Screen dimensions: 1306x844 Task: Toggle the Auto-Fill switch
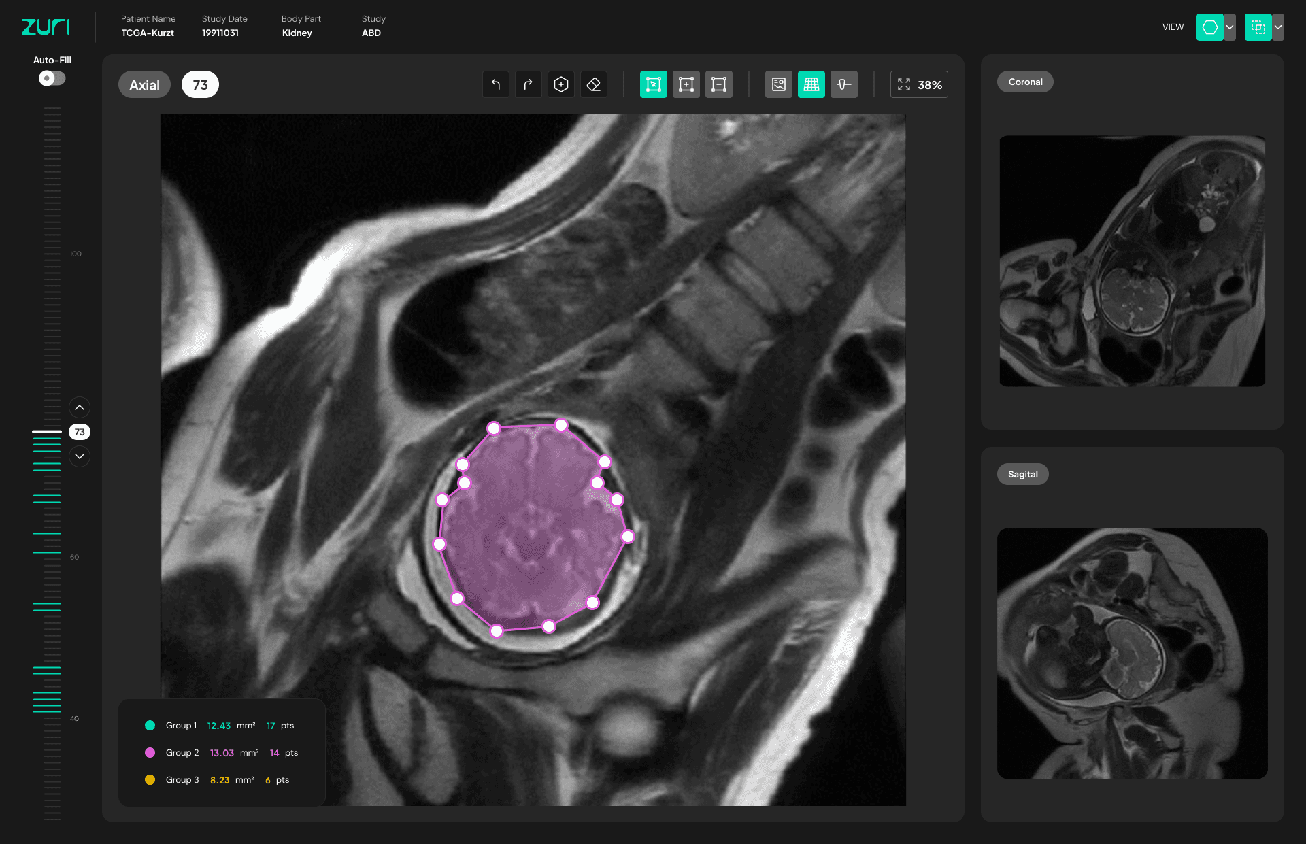tap(52, 78)
